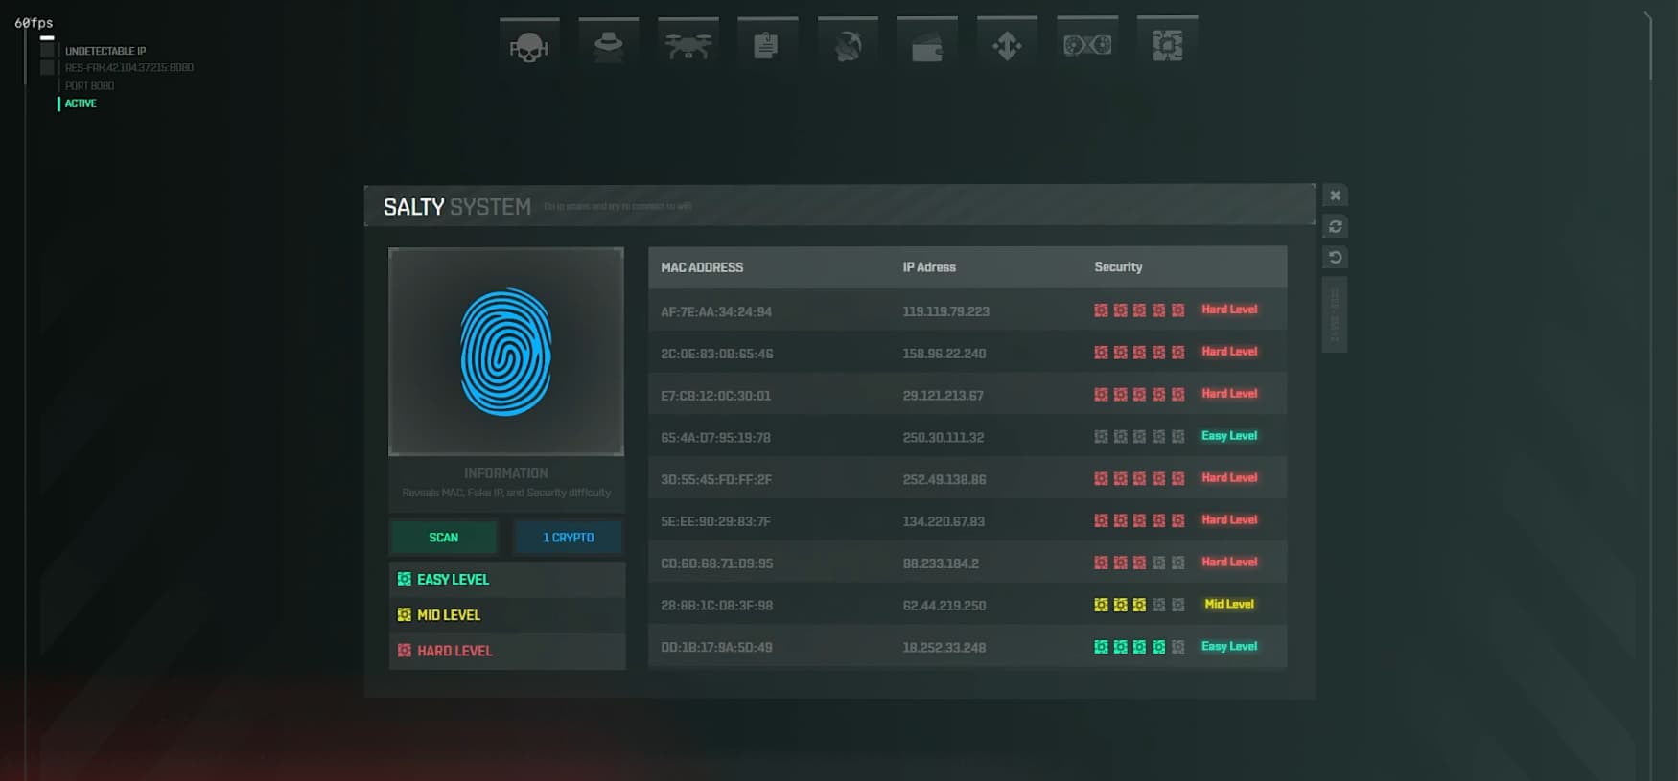Screen dimensions: 1678x781
Task: Select network row with IP 62.44.219.250
Action: click(x=967, y=605)
